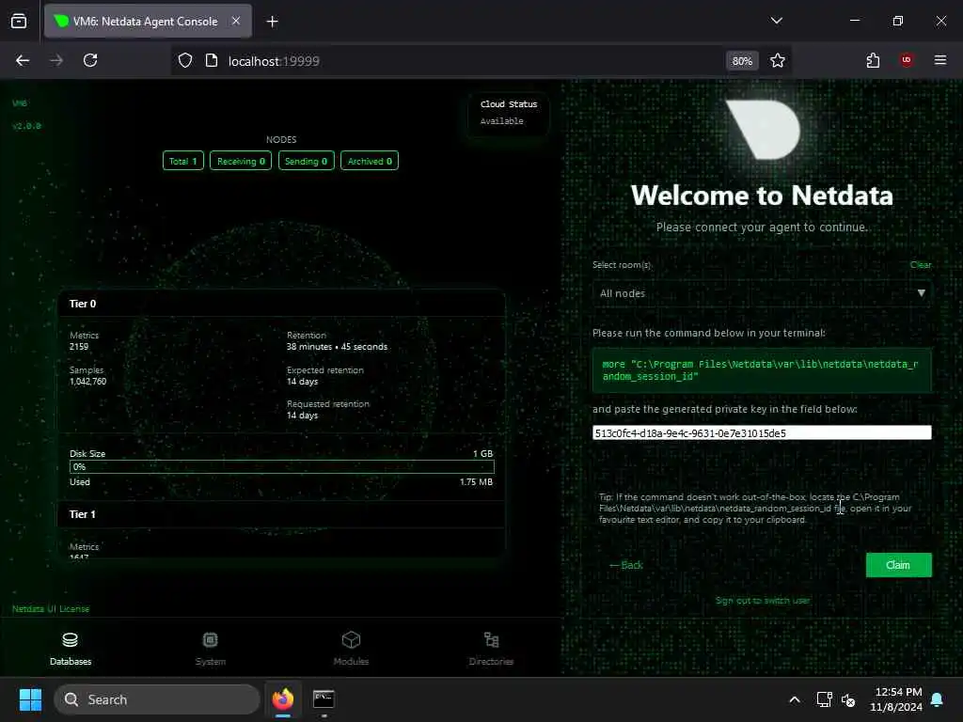The height and width of the screenshot is (722, 963).
Task: Open the Databases section
Action: (70, 649)
